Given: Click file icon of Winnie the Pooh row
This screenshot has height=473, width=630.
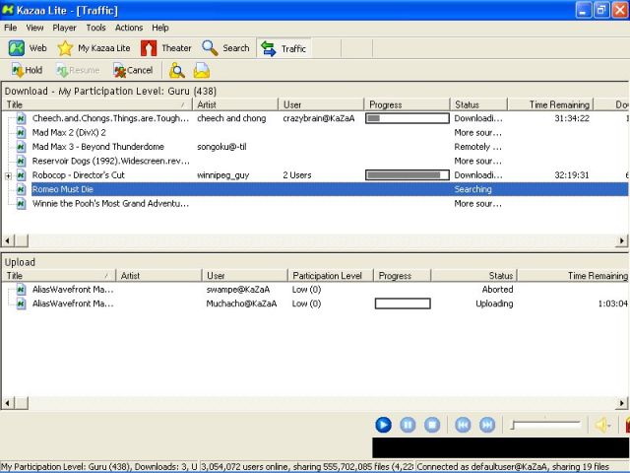Looking at the screenshot, I should point(22,204).
